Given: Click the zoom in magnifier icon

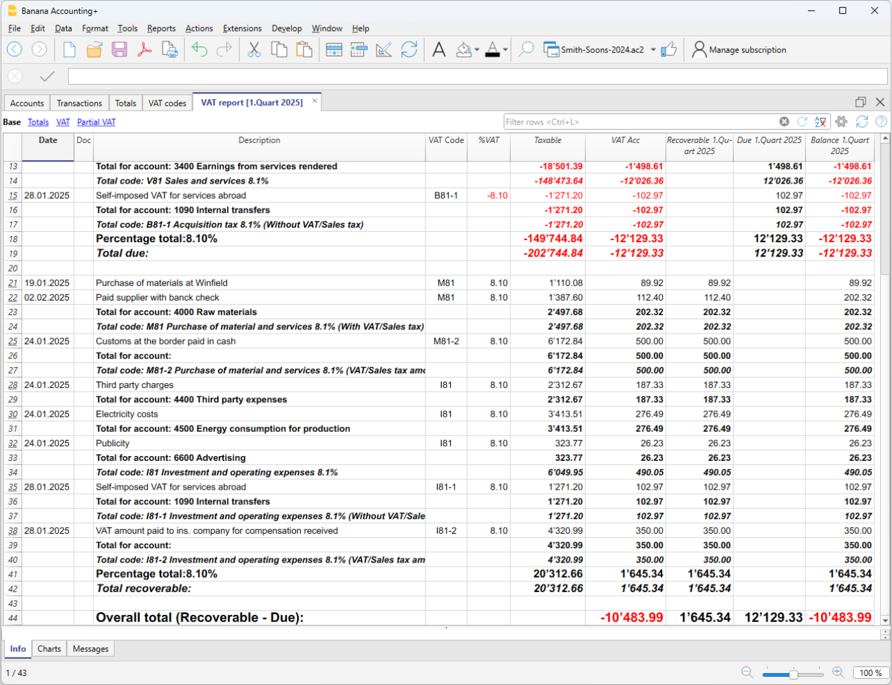Looking at the screenshot, I should [838, 673].
